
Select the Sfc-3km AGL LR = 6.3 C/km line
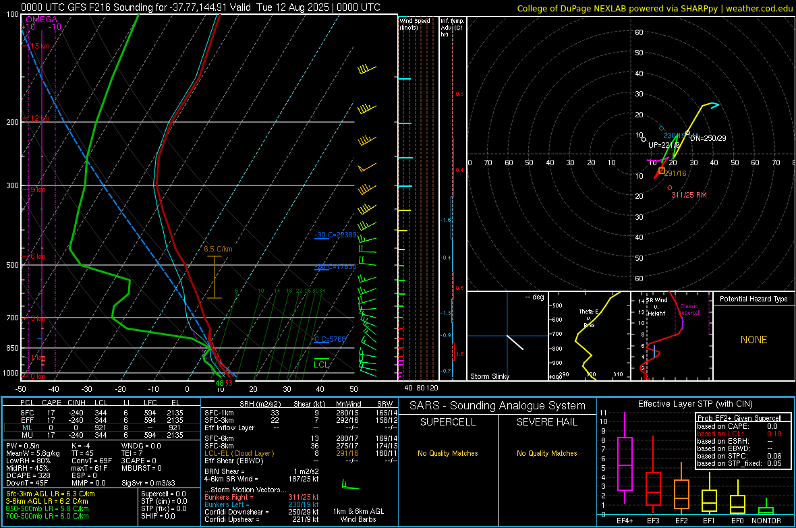point(51,494)
